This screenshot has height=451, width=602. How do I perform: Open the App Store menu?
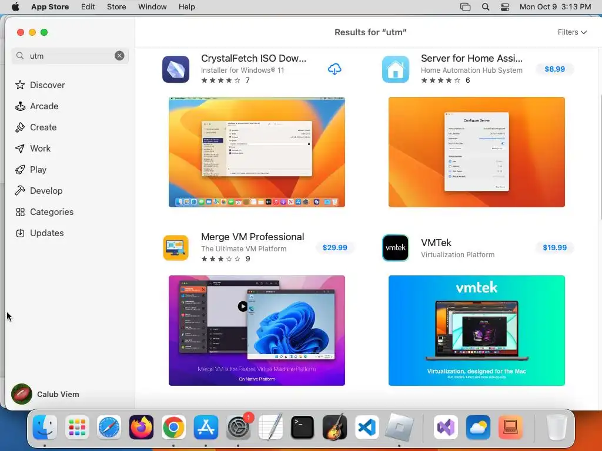click(x=50, y=7)
